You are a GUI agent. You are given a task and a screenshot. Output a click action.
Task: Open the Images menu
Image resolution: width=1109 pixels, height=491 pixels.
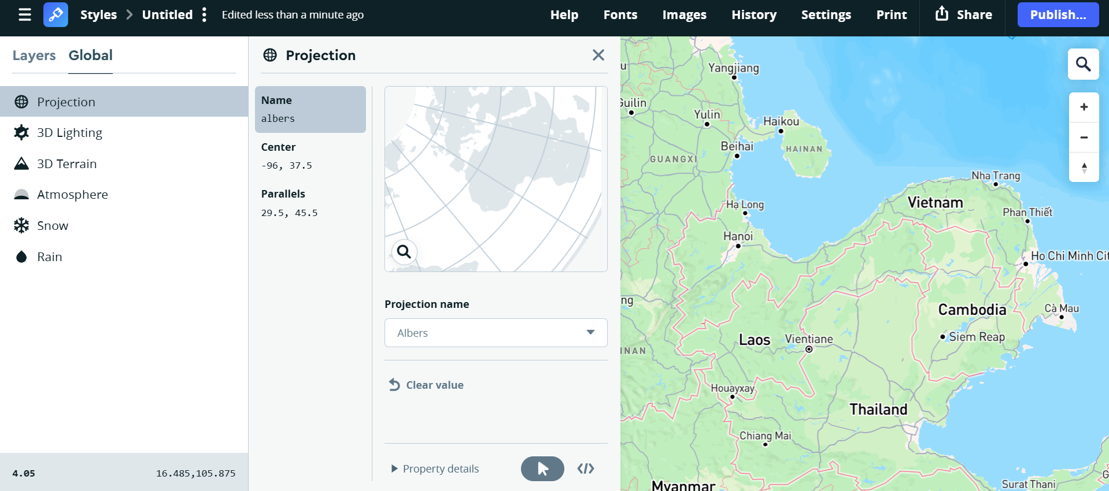pyautogui.click(x=685, y=14)
